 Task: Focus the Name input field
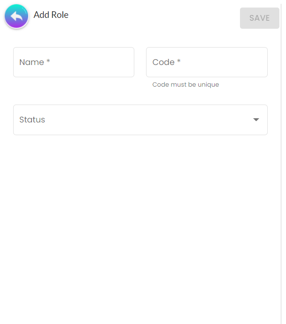74,62
